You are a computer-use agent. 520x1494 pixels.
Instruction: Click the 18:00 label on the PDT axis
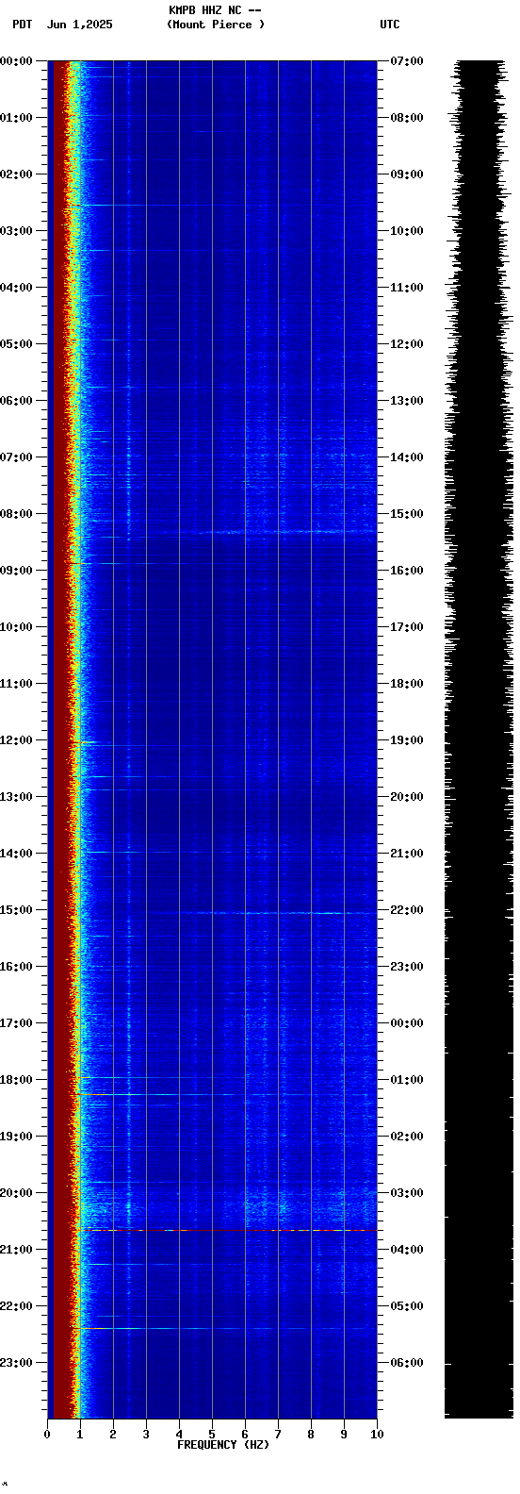[x=16, y=1080]
